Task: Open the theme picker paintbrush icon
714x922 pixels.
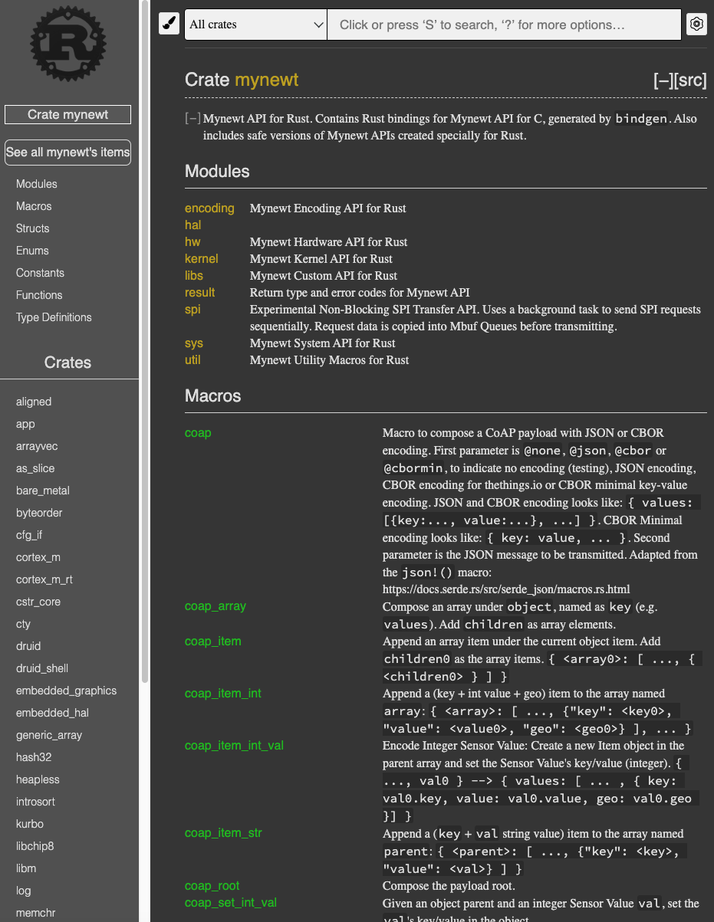Action: [169, 25]
